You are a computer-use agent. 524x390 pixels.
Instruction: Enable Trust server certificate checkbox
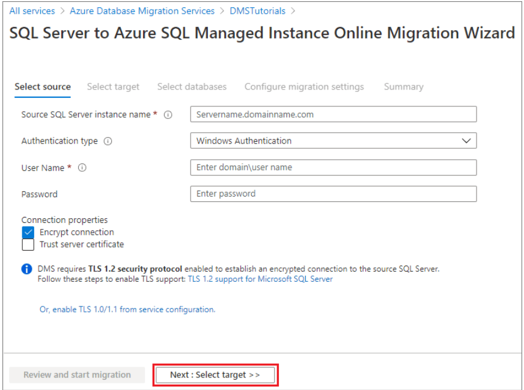tap(28, 245)
